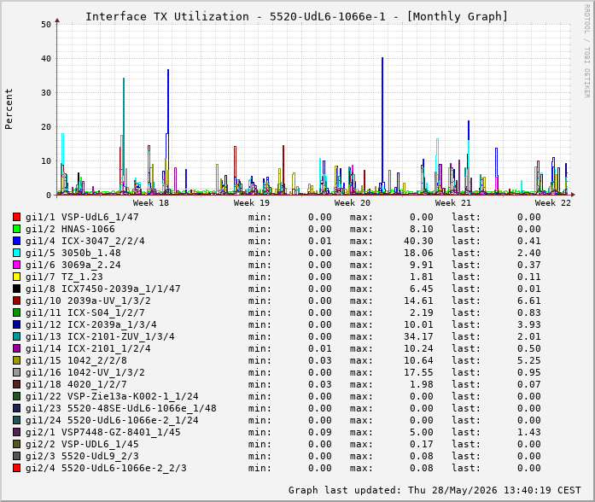
Task: Click legend label gi1/23 5520-48SE-UdL6-1066e_1/48
Action: pos(121,408)
